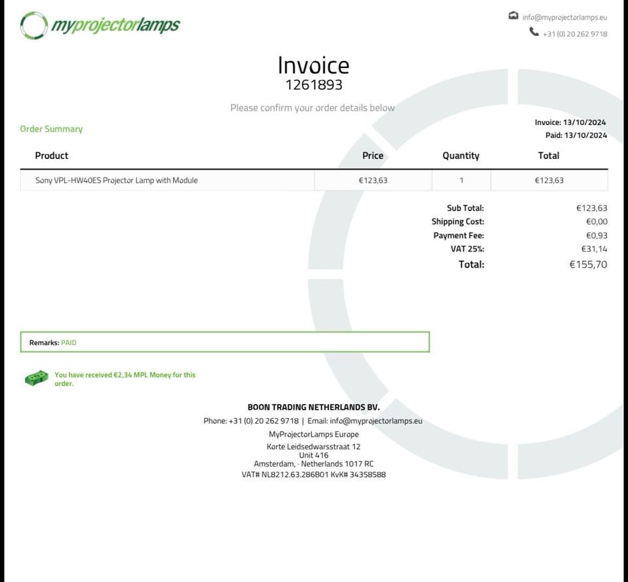Click BOON TRADING NETHERLANDS BV. heading

[313, 407]
